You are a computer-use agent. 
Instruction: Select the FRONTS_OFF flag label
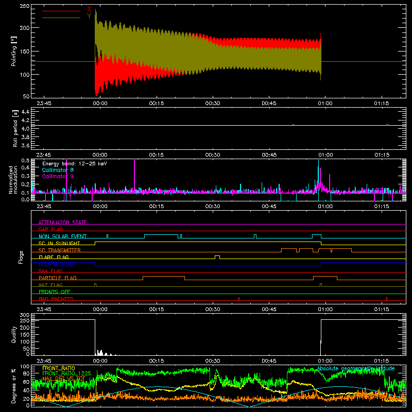click(55, 291)
